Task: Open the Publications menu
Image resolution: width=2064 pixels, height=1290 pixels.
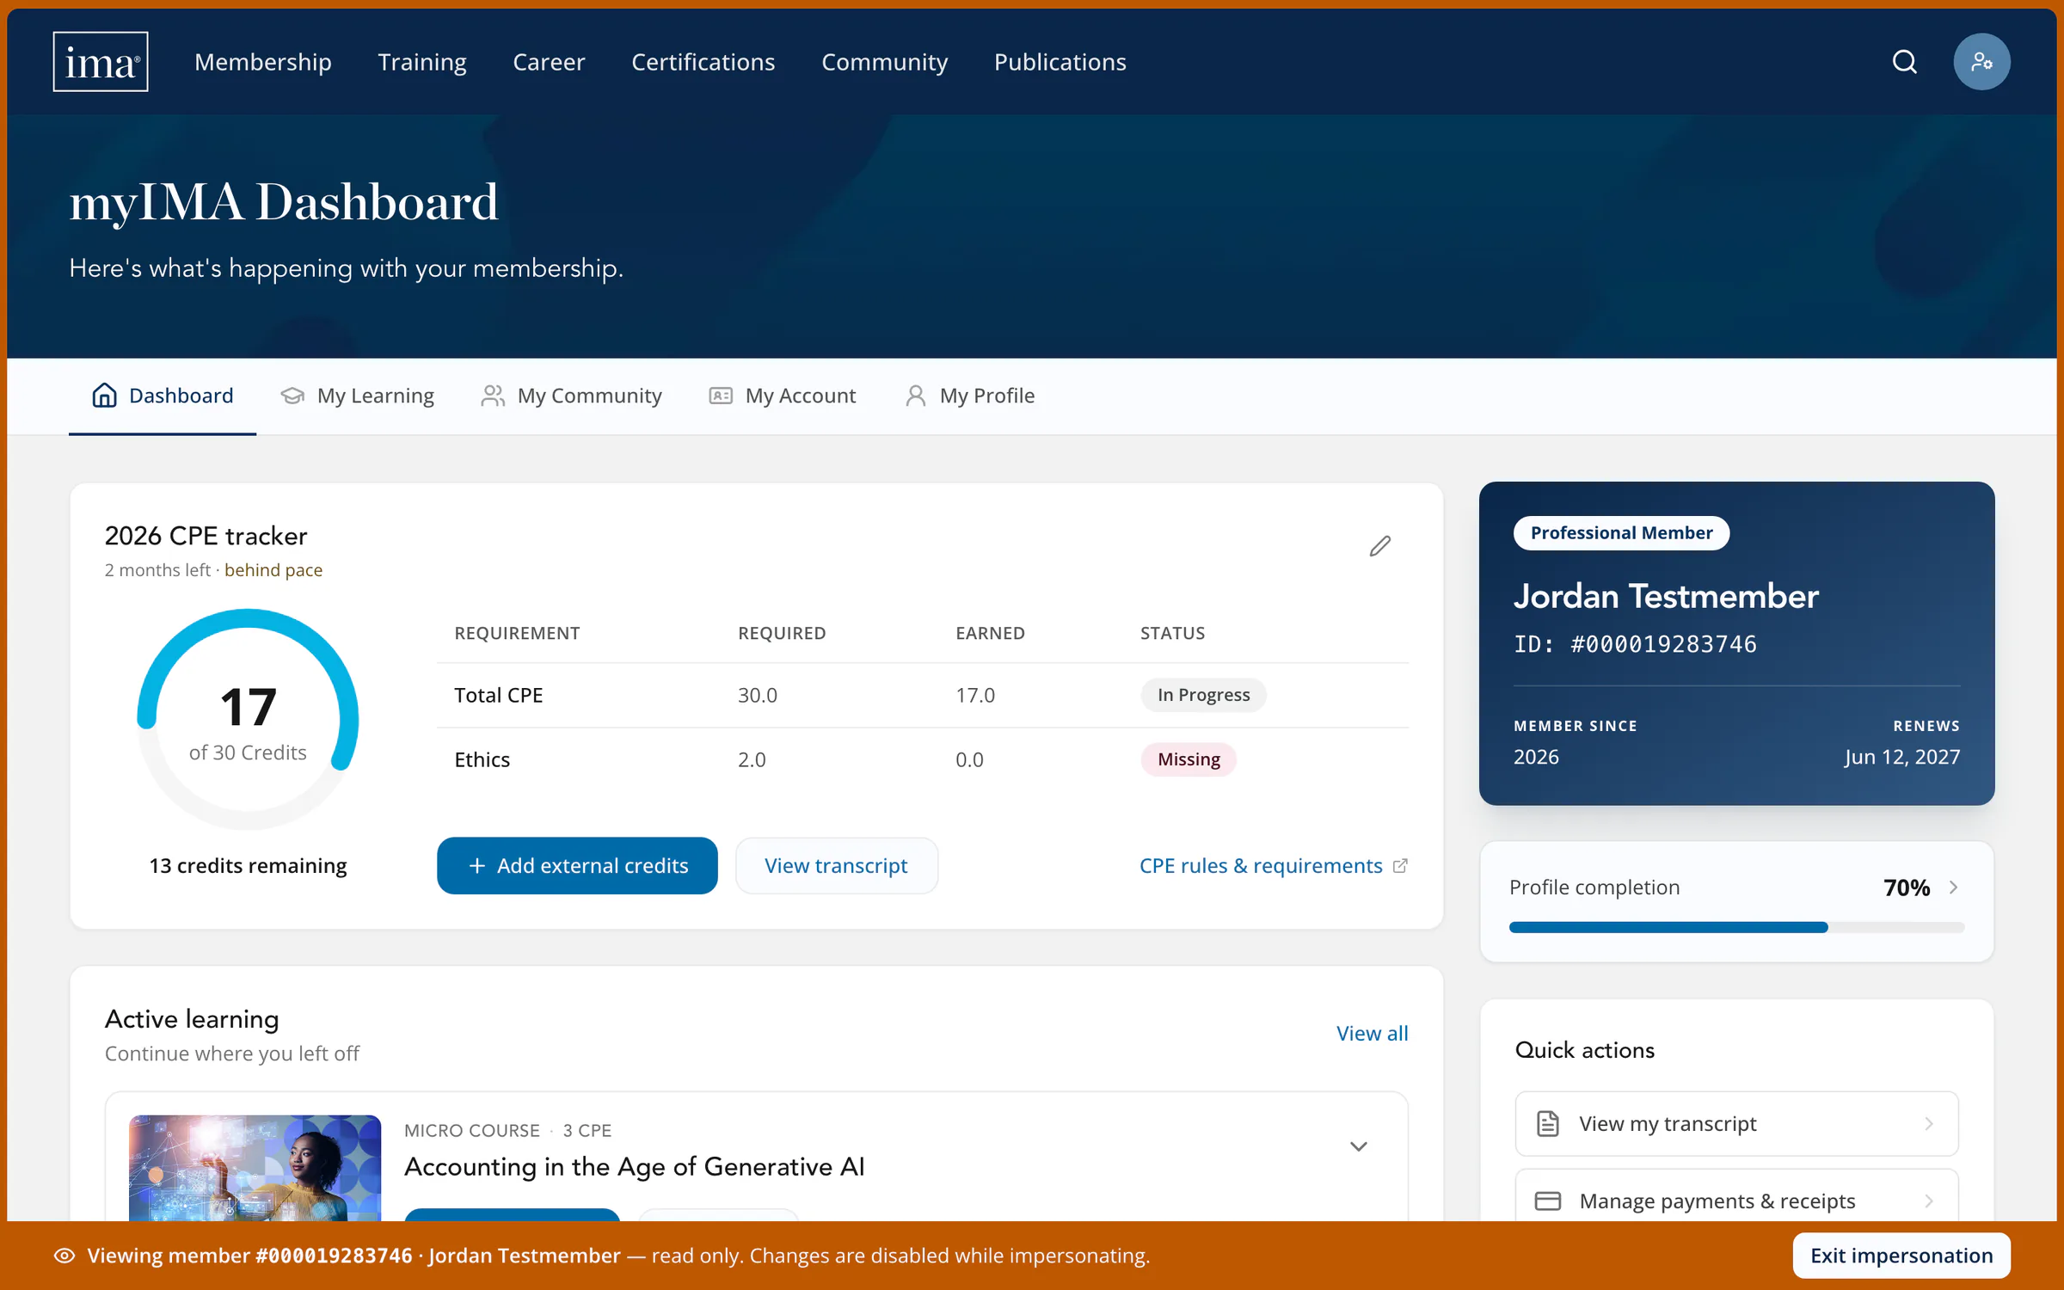Action: pos(1060,62)
